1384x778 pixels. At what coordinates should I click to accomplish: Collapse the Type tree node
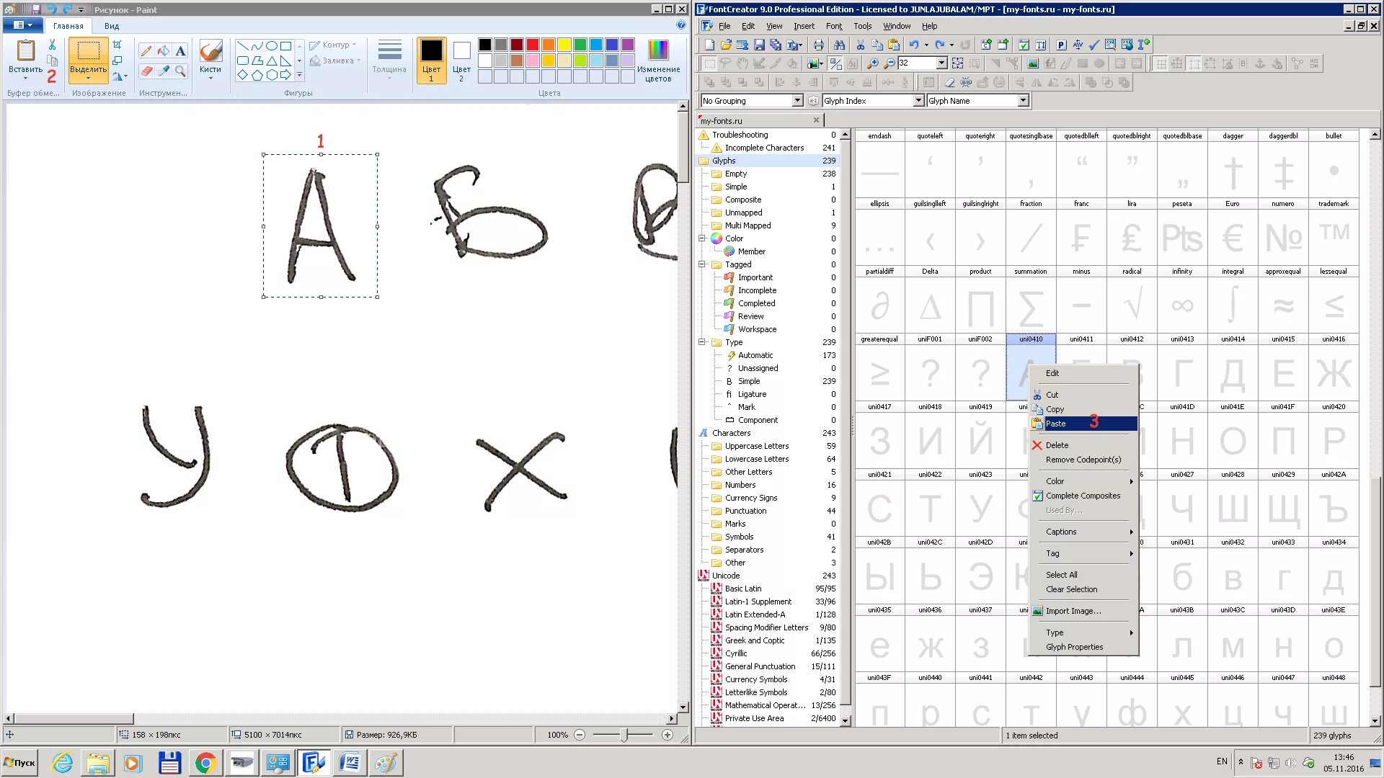click(x=702, y=342)
